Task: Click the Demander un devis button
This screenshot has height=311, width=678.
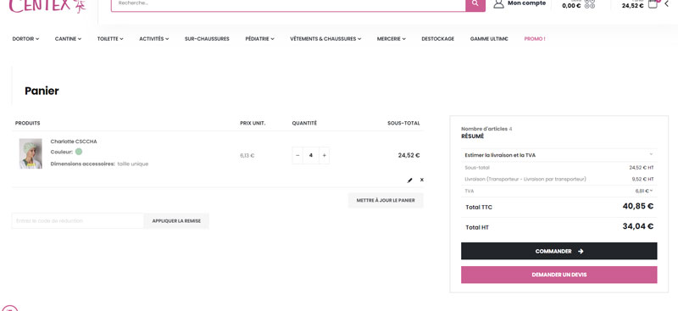Action: click(x=559, y=275)
